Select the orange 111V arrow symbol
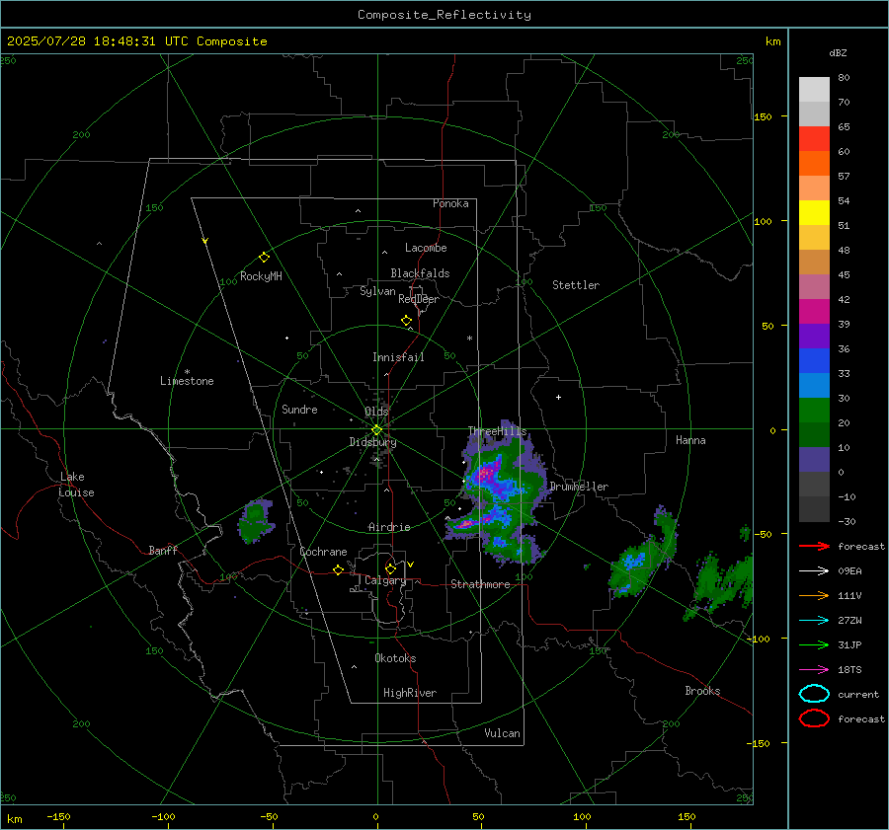This screenshot has height=830, width=889. tap(814, 595)
